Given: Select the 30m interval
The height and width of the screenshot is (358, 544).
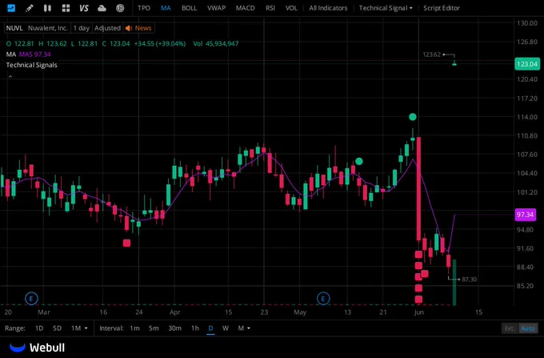Looking at the screenshot, I should (175, 328).
